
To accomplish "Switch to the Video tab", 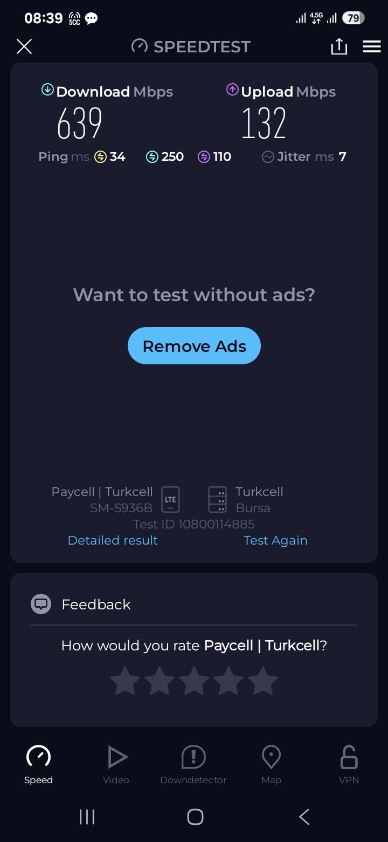I will (x=116, y=765).
